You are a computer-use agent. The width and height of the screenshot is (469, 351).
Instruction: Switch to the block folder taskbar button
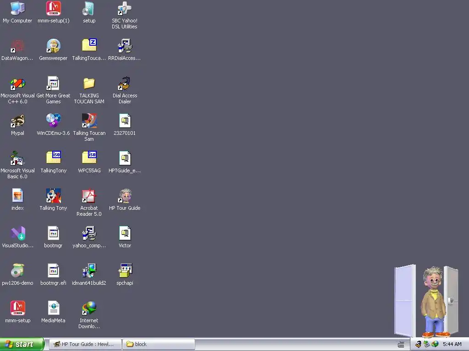[159, 344]
